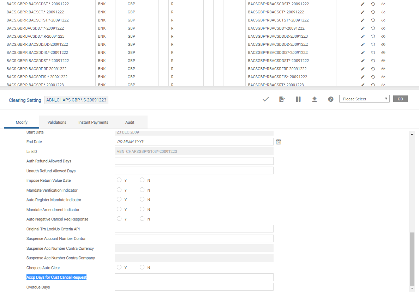
Task: Click the reverse arrow icon for BACS.GBP.BACSDD.*.R-20091223
Action: [x=373, y=37]
